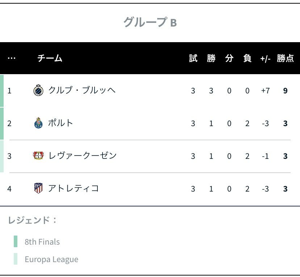
Task: Click the three-dots rank column header
Action: 12,58
